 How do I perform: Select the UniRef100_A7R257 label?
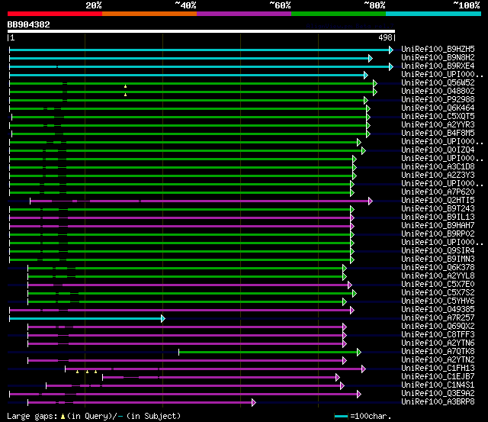click(438, 318)
